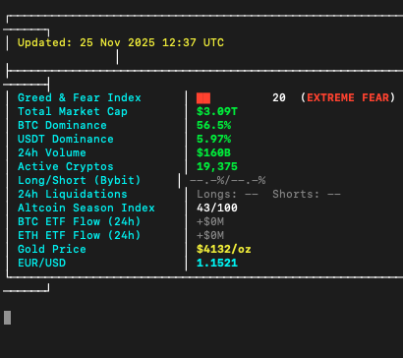Select the $3.09T market cap value
Viewport: 403px width, 358px height.
(x=217, y=111)
